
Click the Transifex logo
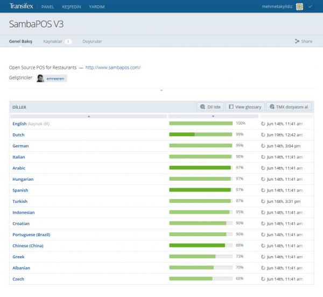pyautogui.click(x=20, y=6)
